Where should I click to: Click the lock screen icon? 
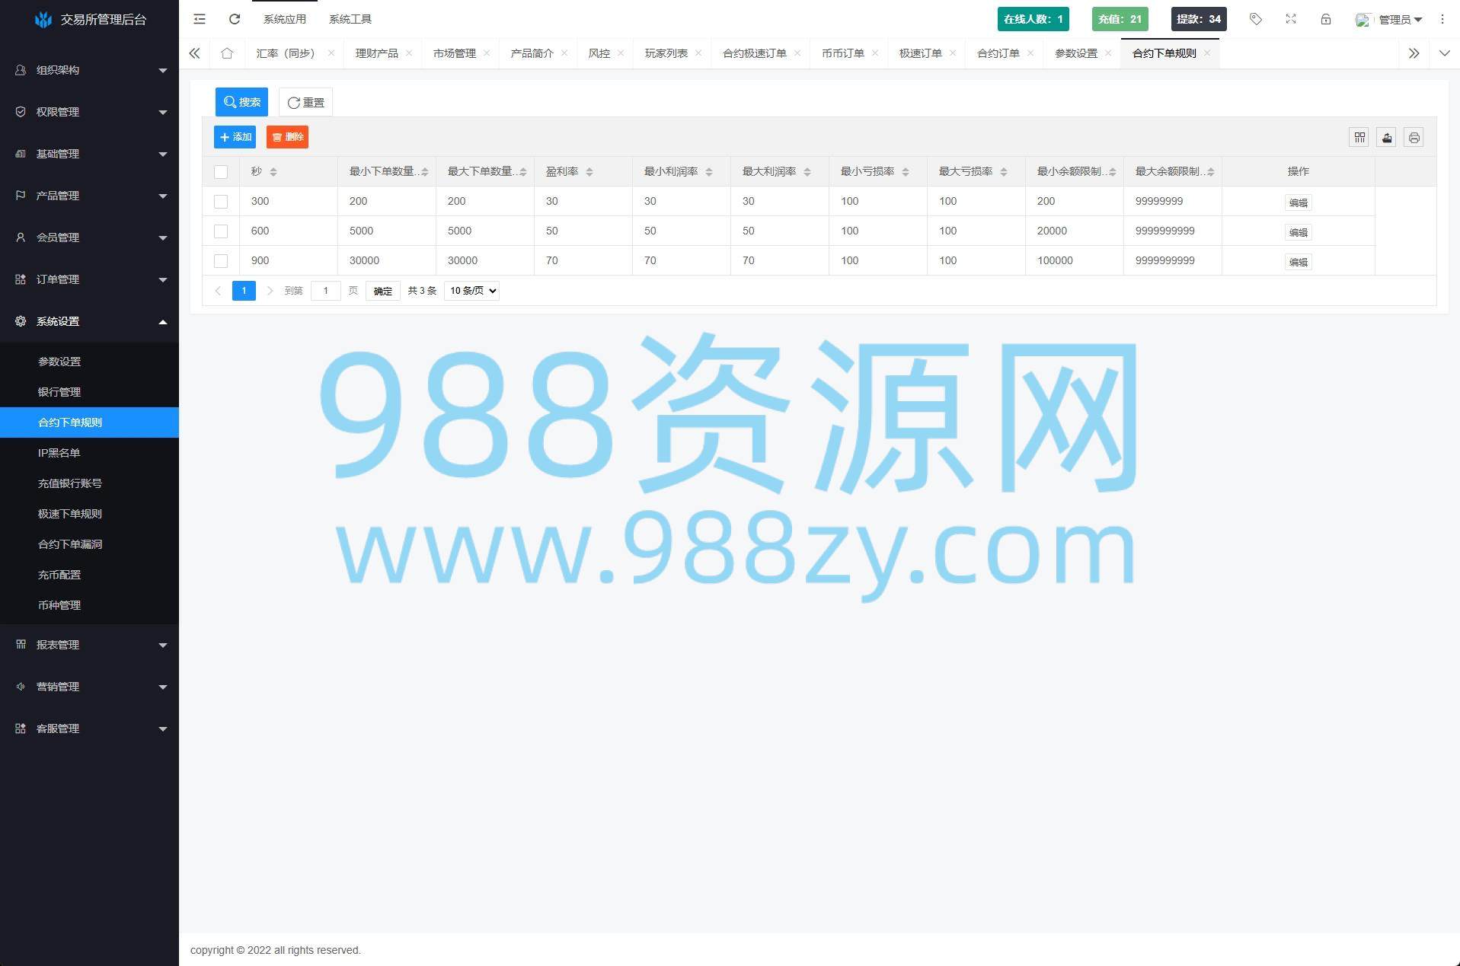pos(1325,19)
